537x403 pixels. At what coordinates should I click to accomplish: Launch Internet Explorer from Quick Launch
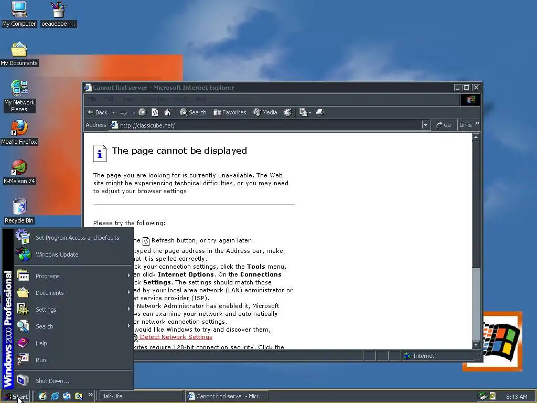pos(55,396)
